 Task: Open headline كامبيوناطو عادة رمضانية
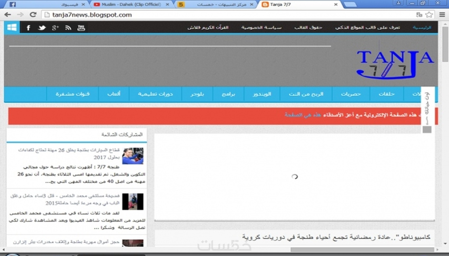coord(336,237)
